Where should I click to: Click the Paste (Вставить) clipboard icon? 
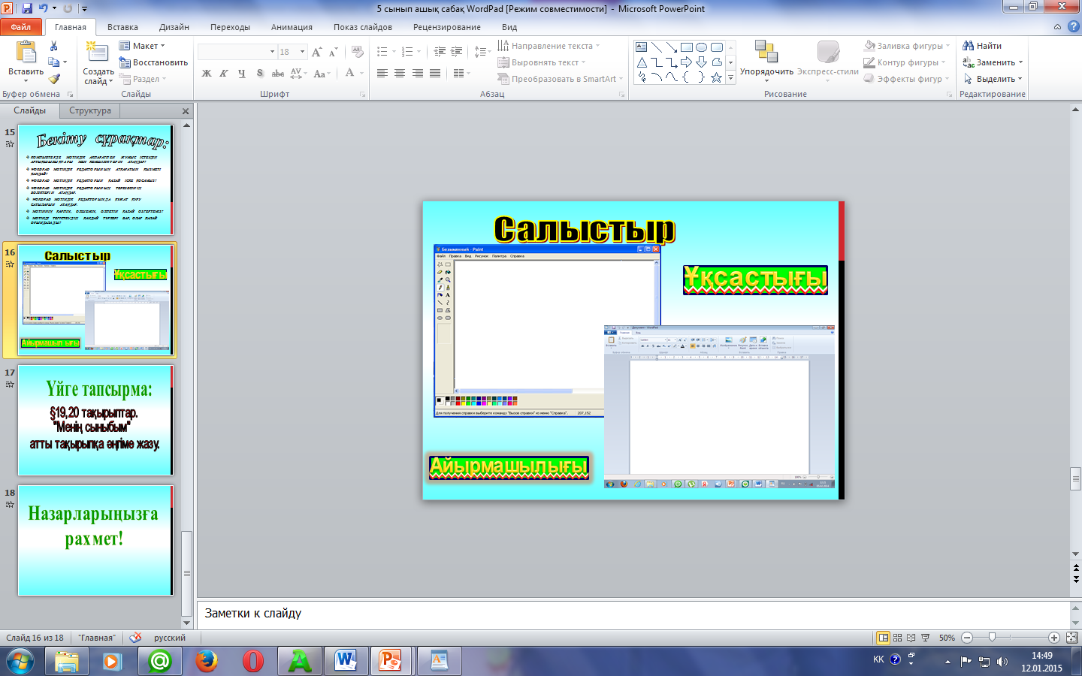26,53
